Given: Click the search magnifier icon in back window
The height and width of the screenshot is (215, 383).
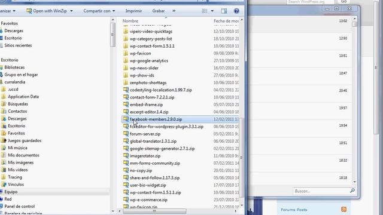Looking at the screenshot, I should (x=352, y=191).
